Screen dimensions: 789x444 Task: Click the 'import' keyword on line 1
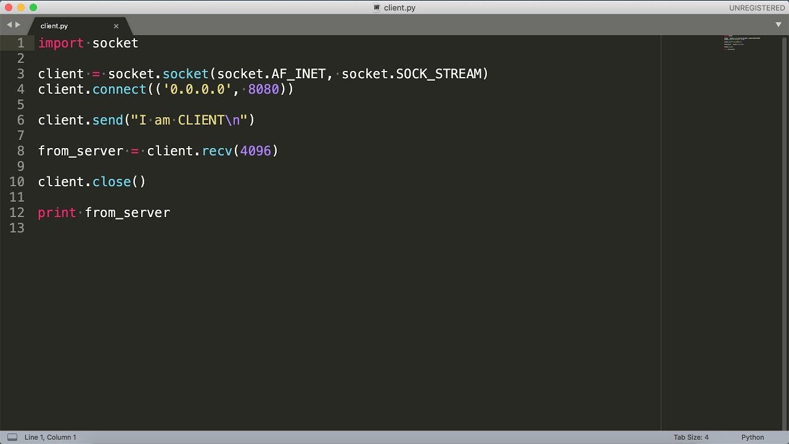[x=61, y=43]
